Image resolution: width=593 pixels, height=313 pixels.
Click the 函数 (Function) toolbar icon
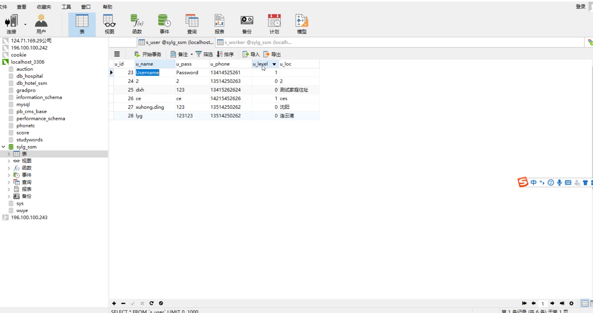(137, 24)
